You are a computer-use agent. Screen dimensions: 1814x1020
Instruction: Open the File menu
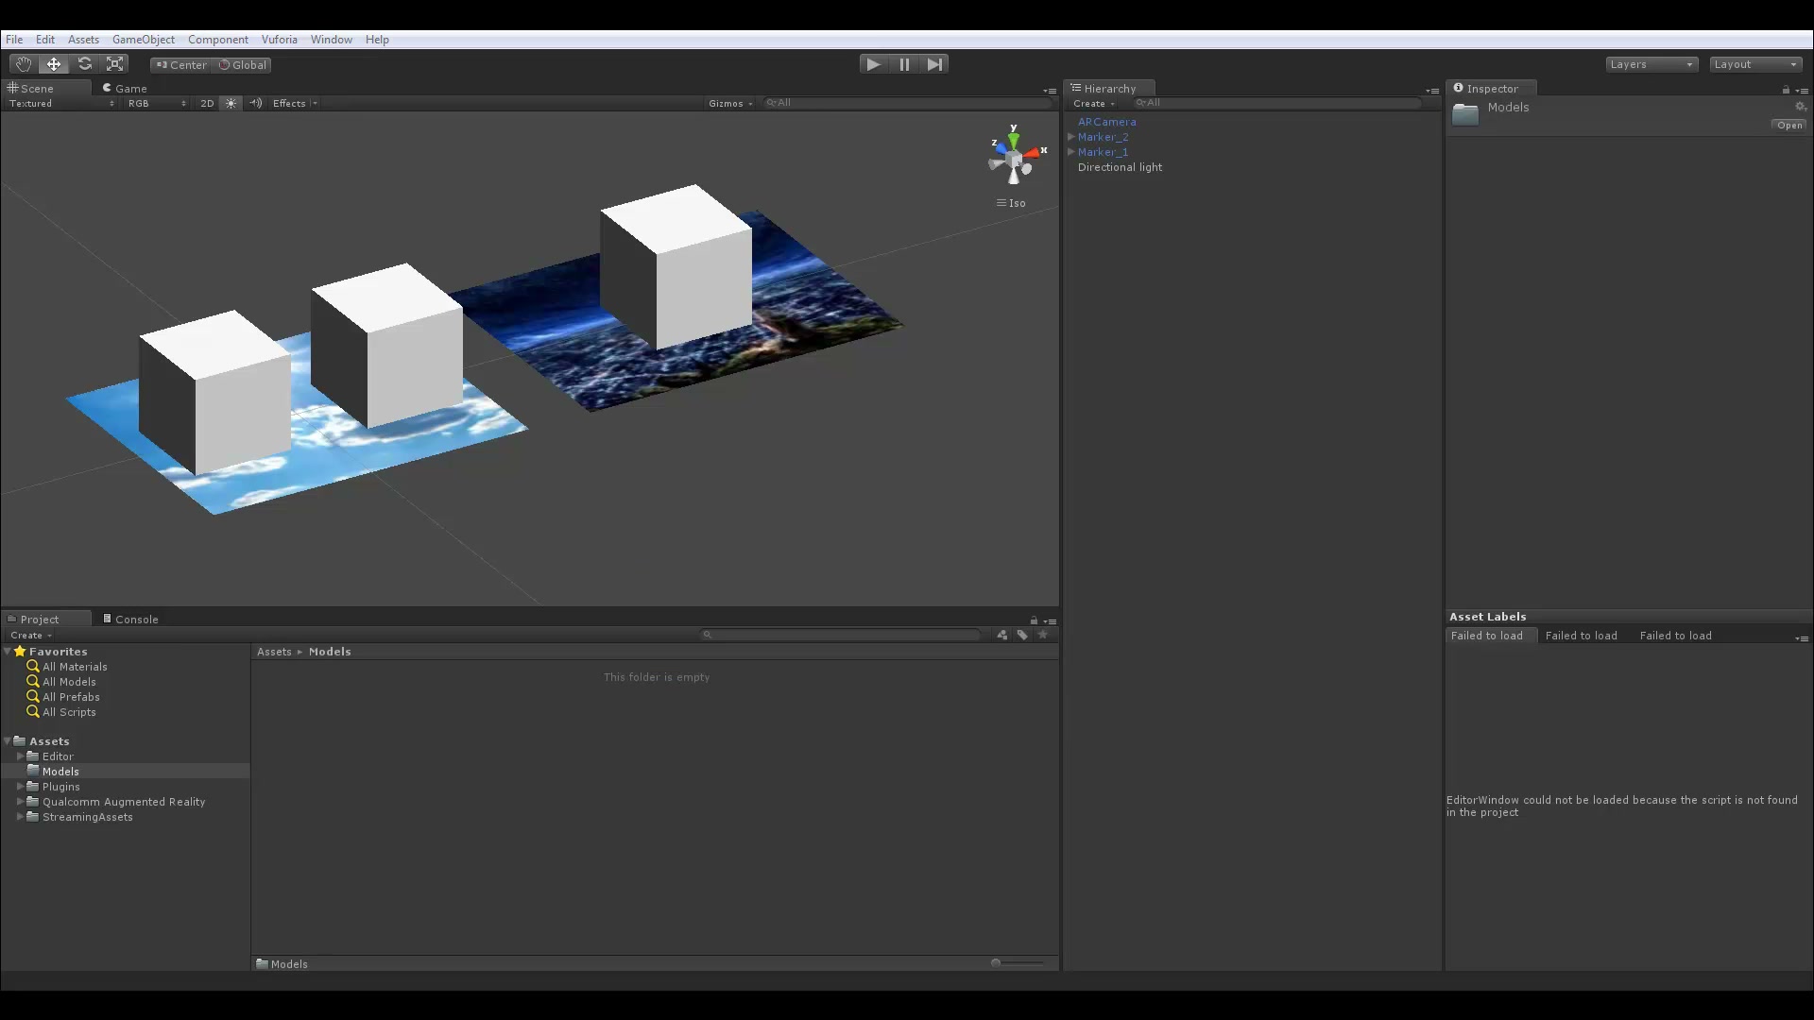pos(14,40)
